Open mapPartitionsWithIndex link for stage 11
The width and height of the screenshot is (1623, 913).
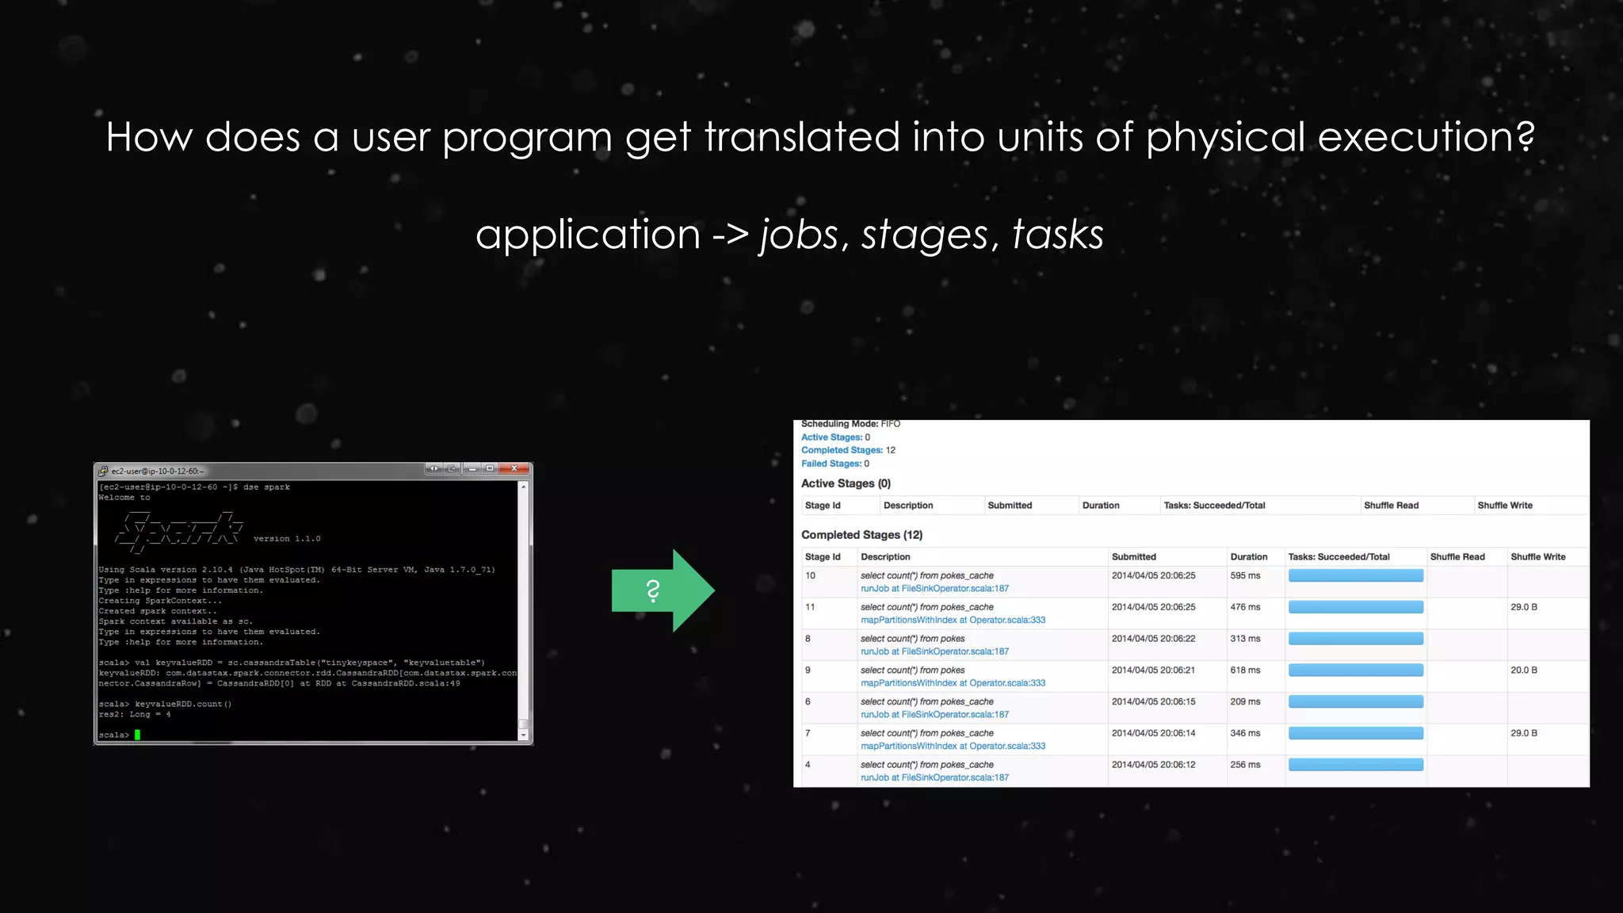953,620
